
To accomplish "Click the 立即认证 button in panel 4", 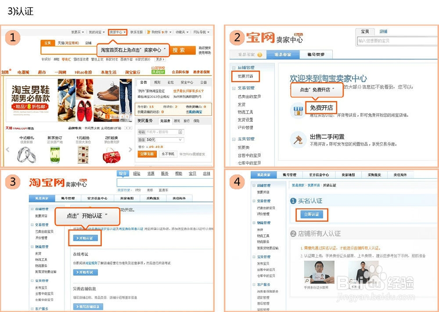I will [x=311, y=214].
